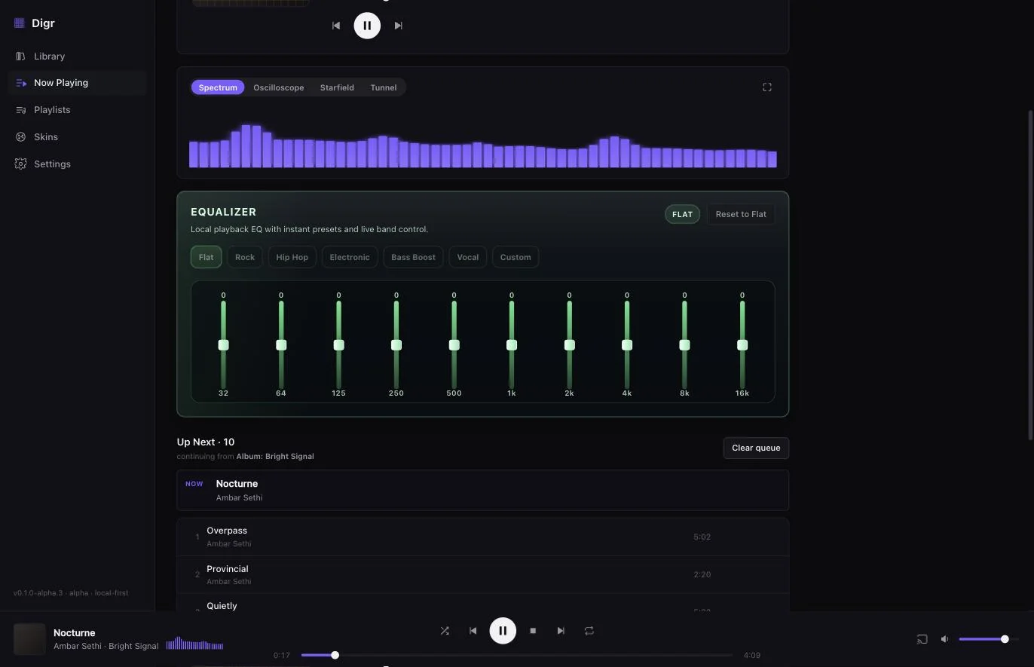Switch to the Oscilloscope visualizer
This screenshot has width=1034, height=667.
point(279,87)
